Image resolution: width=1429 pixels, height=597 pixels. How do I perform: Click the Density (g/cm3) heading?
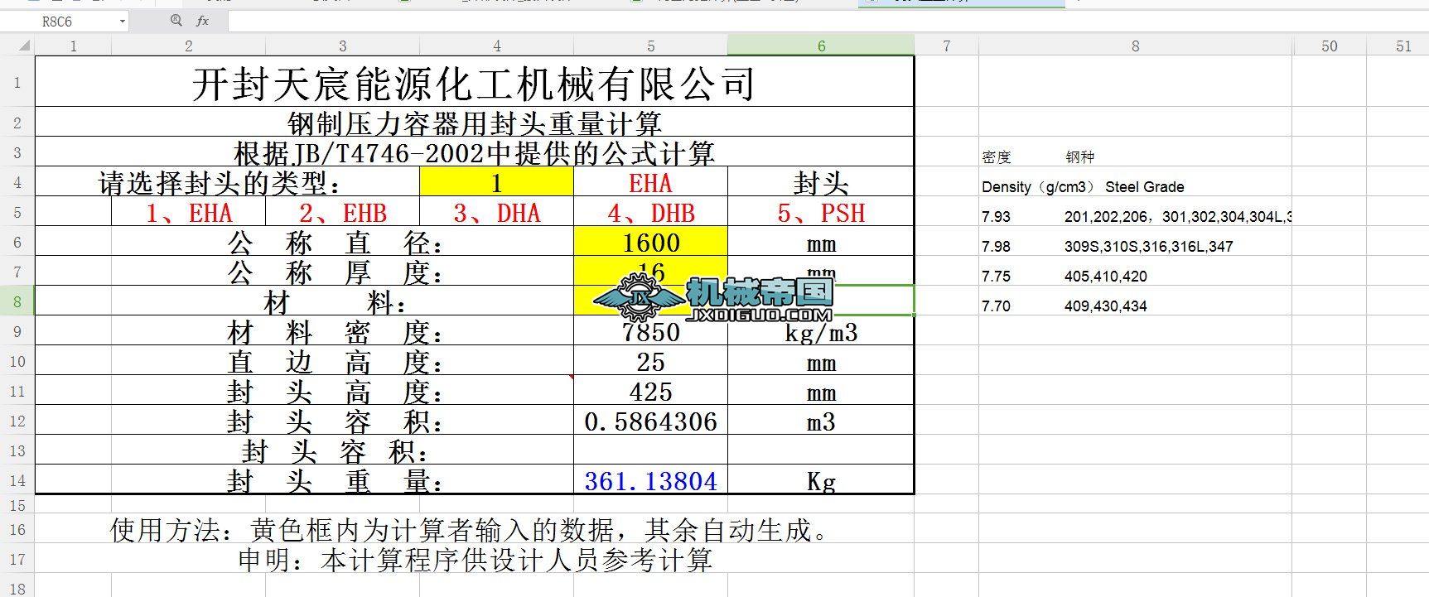pyautogui.click(x=1038, y=186)
